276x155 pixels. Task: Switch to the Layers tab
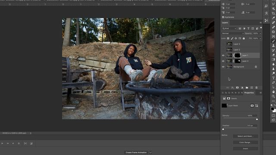tap(225, 23)
